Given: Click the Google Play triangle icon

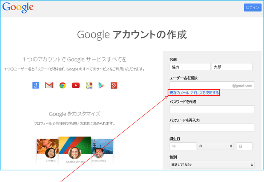Looking at the screenshot, I should pyautogui.click(x=102, y=85).
